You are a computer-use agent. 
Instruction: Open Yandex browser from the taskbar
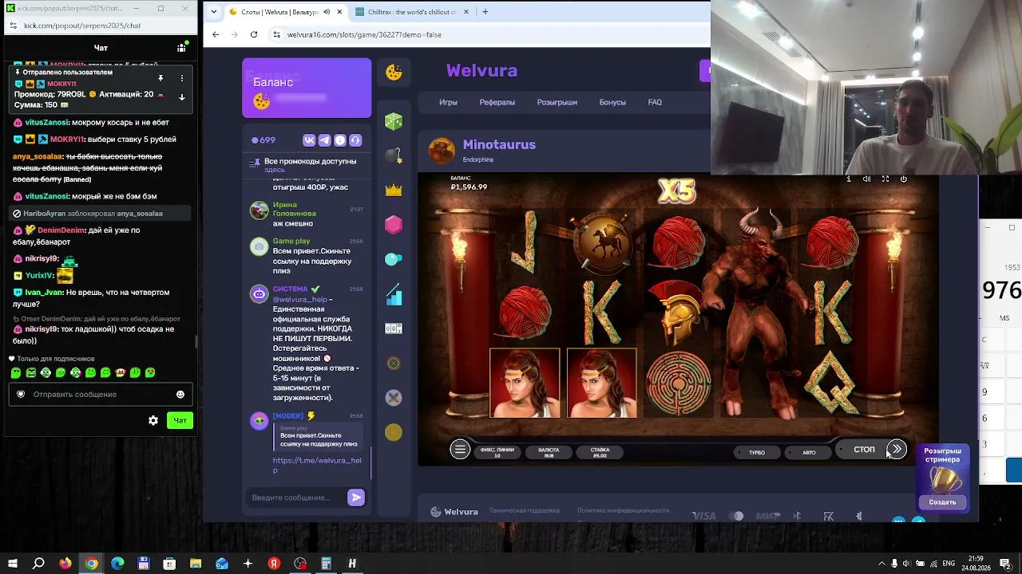coord(274,564)
